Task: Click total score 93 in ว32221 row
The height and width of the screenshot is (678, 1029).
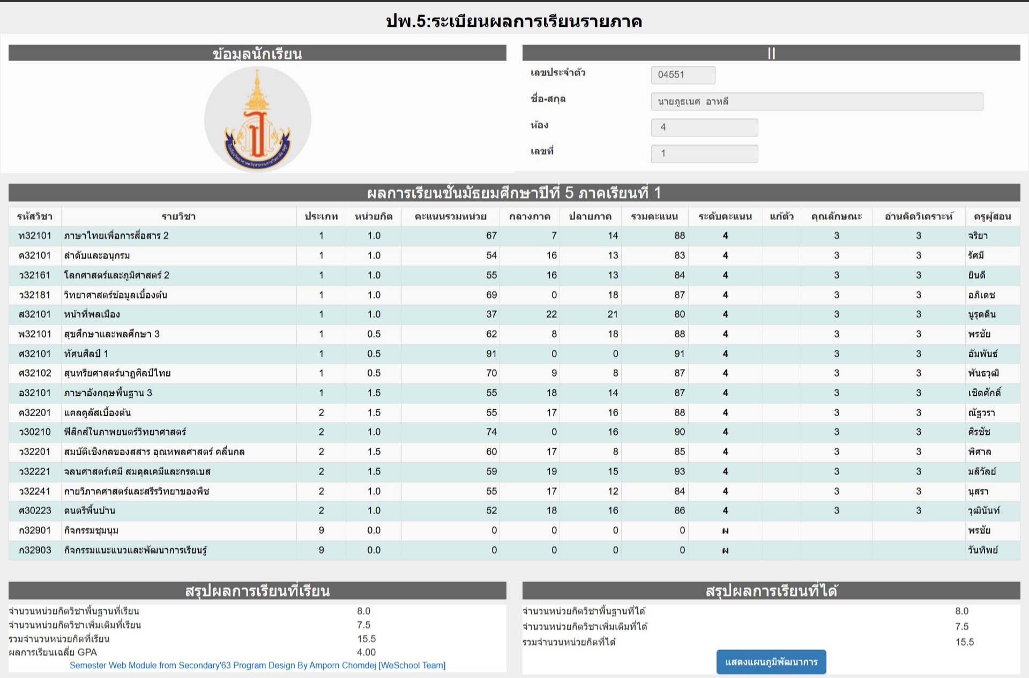Action: [x=680, y=472]
